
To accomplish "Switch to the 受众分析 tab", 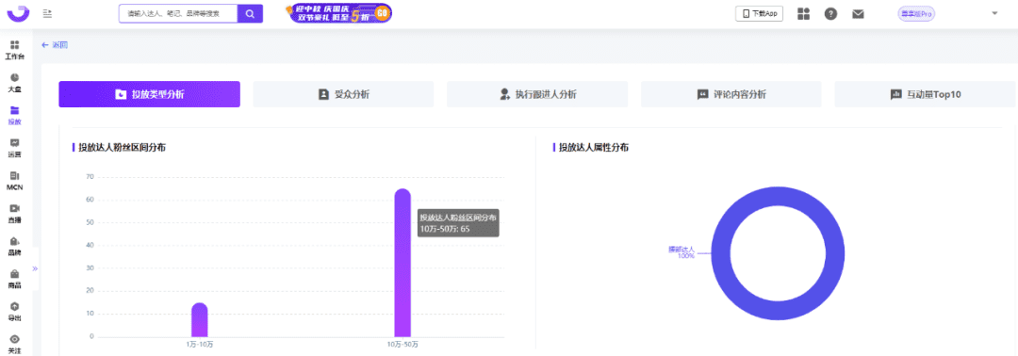I will (x=343, y=94).
